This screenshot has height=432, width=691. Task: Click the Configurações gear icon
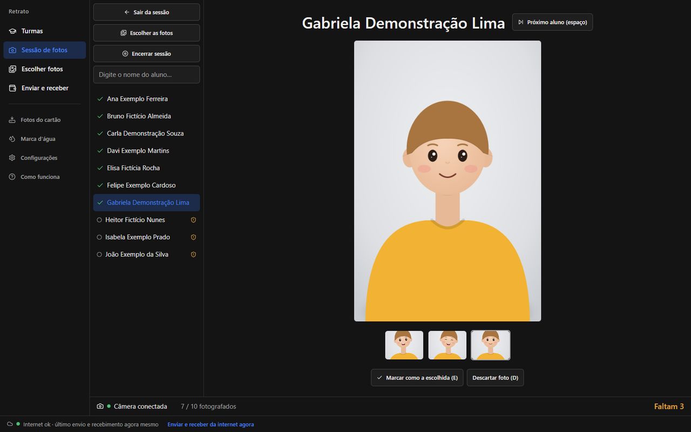12,158
